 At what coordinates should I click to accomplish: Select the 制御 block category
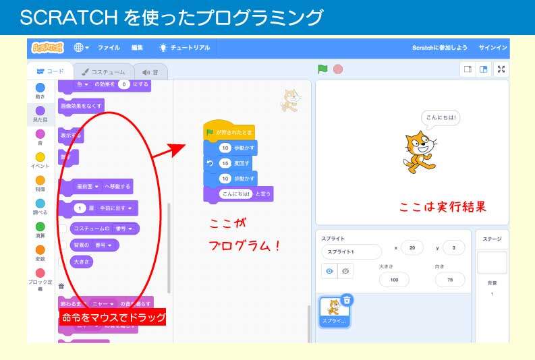coord(40,183)
